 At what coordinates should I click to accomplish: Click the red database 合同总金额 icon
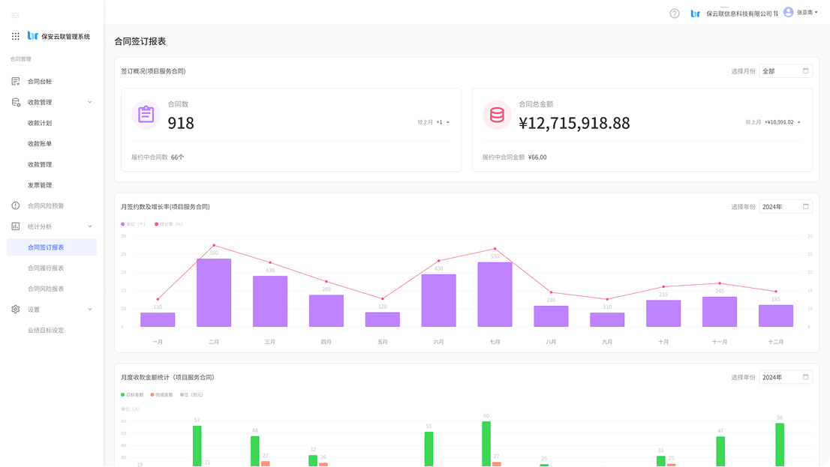(497, 115)
